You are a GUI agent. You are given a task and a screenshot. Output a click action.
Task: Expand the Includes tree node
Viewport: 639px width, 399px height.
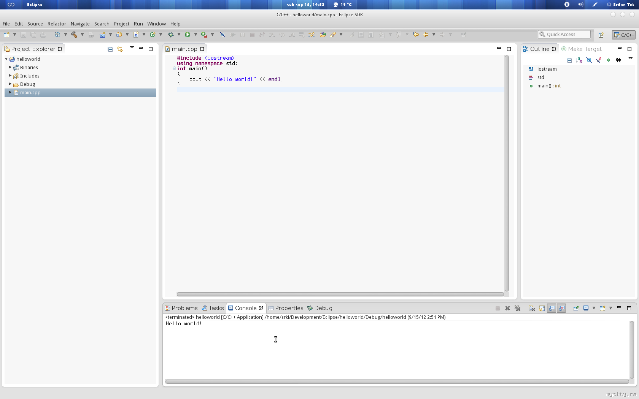click(x=10, y=76)
